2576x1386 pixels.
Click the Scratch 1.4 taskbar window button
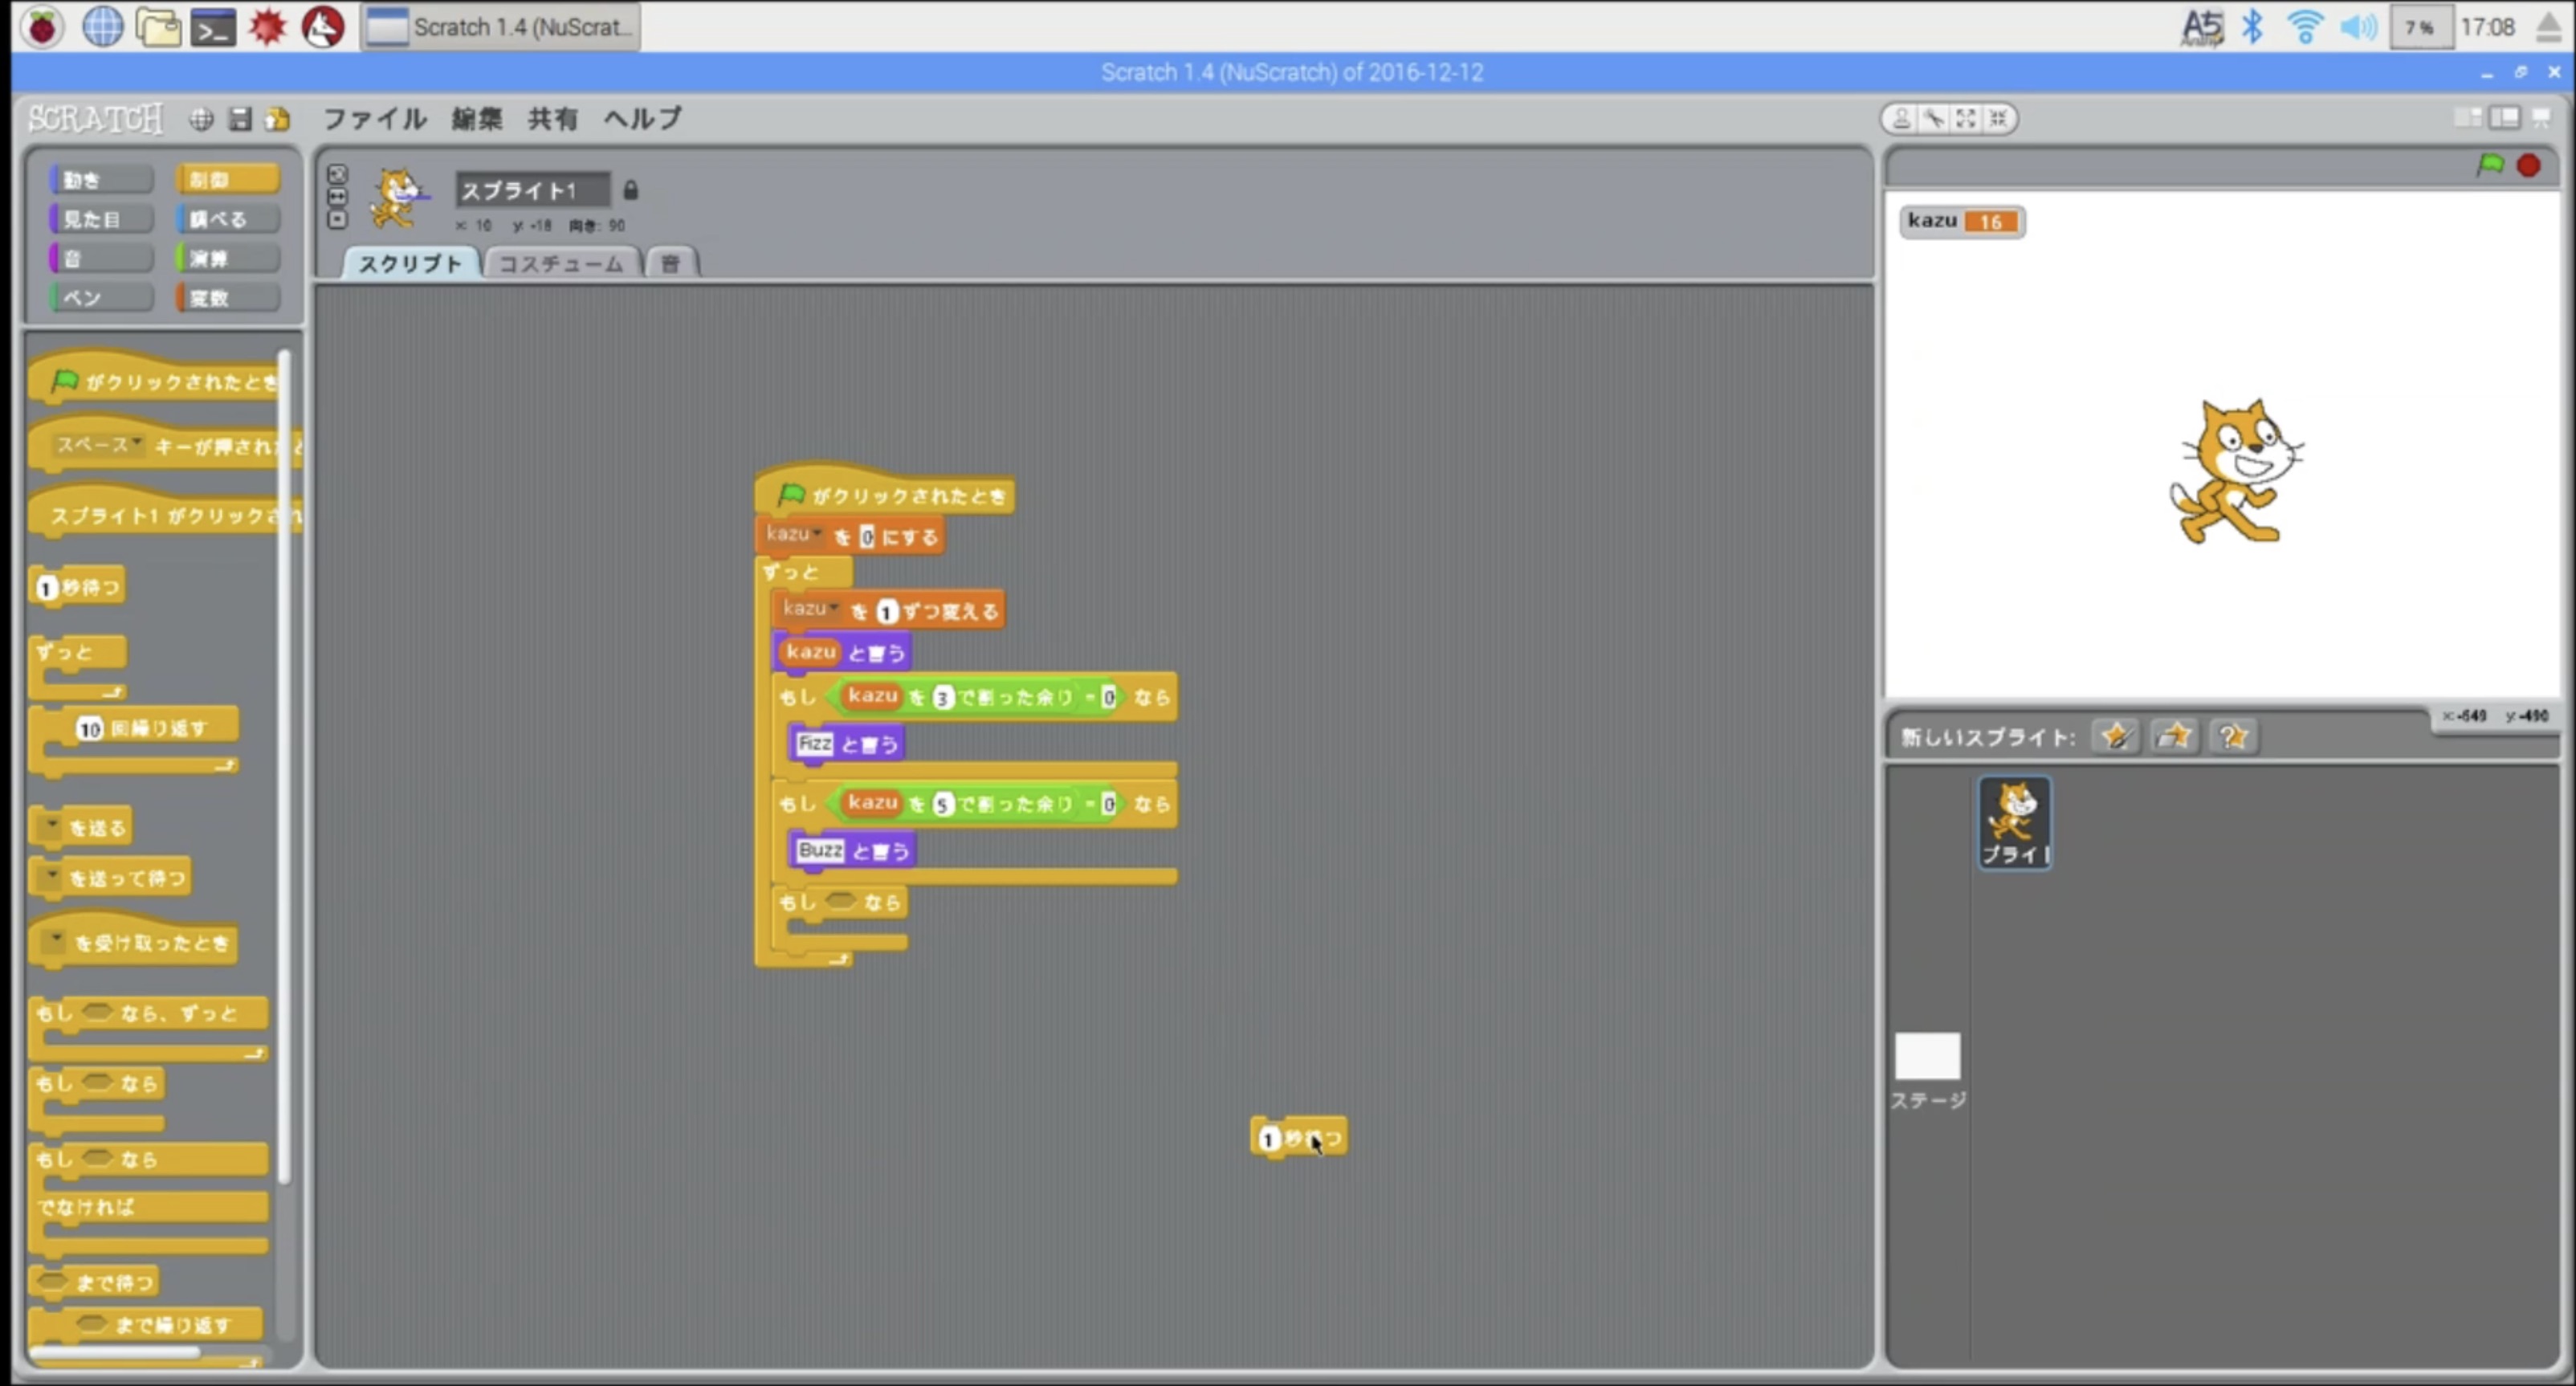click(500, 27)
